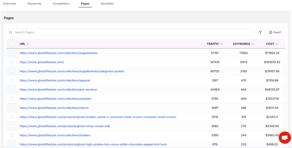Check the collections/apparel row checkbox
292x148 pixels.
(x=11, y=80)
